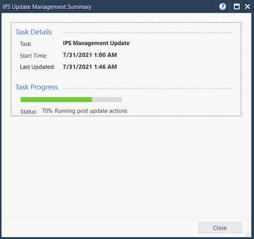Click the start time 7/31/2021 1:00 AM
The height and width of the screenshot is (239, 254).
tap(90, 55)
